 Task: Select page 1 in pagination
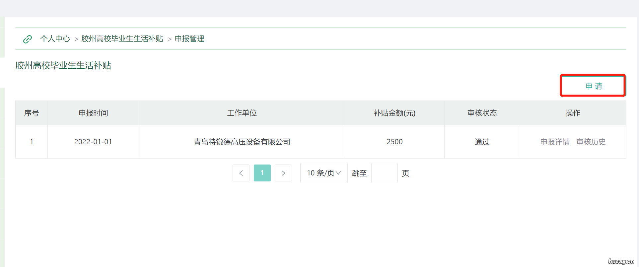tap(262, 173)
